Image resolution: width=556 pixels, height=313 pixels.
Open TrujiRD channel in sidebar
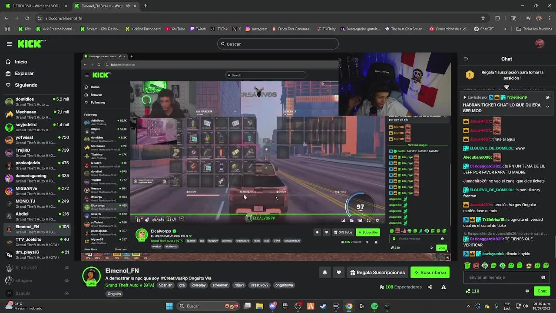(37, 153)
